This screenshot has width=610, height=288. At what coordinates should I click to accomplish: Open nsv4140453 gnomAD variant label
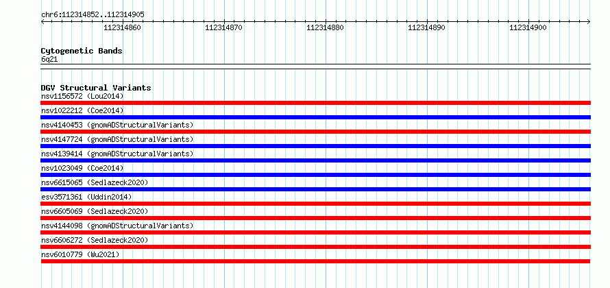117,125
